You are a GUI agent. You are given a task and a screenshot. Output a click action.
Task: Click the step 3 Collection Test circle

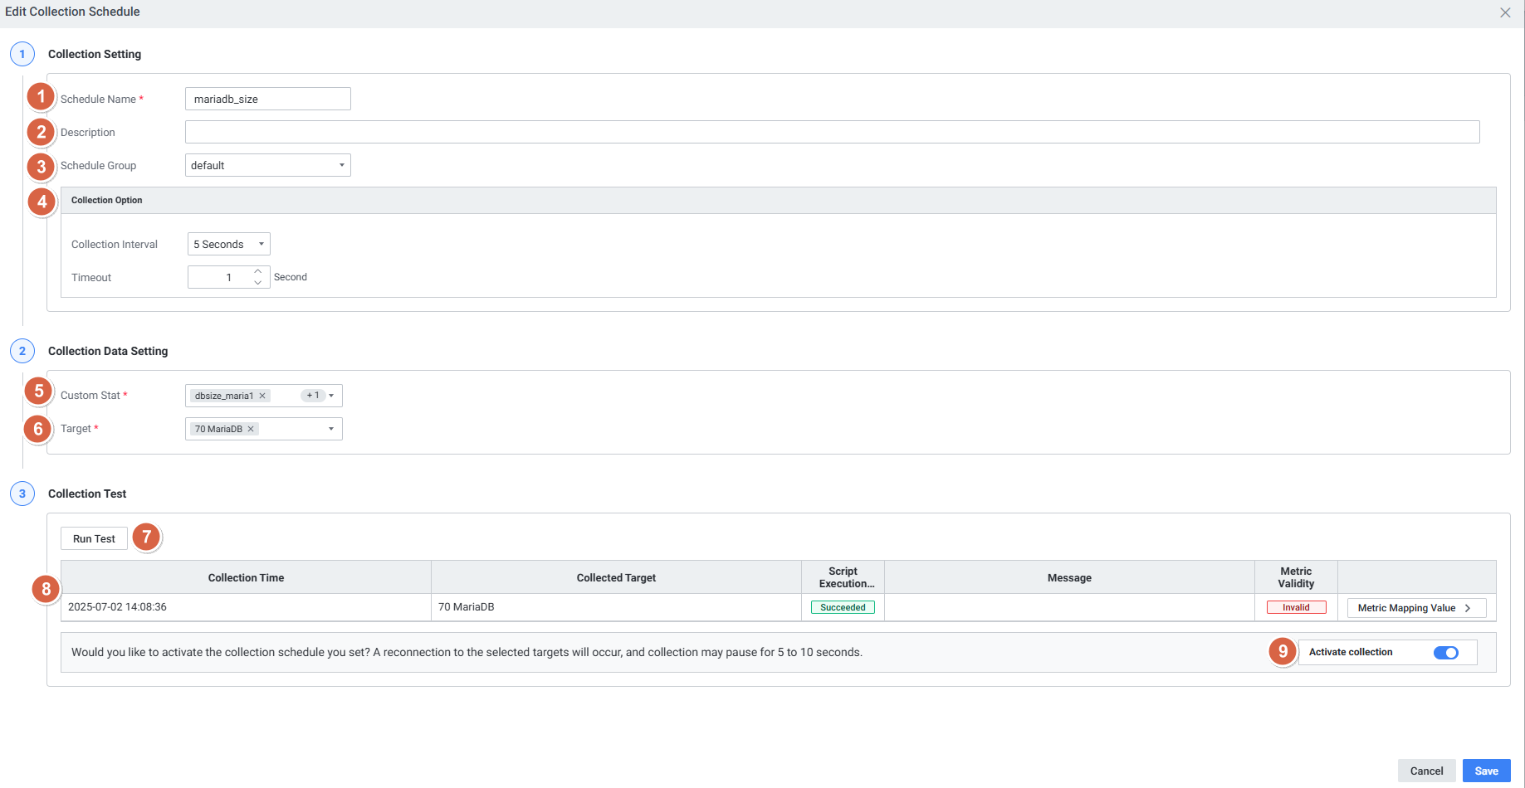[22, 494]
